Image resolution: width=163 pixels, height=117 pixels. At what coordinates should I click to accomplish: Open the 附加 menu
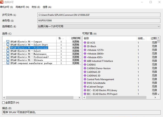36,7
